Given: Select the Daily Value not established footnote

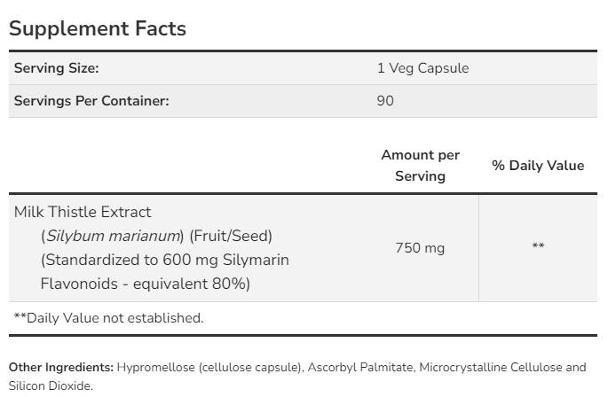Looking at the screenshot, I should [x=109, y=317].
